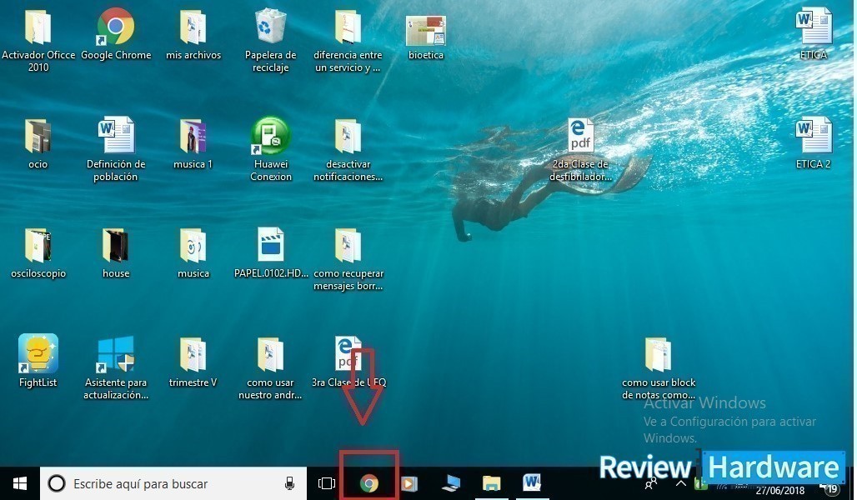Click the Windows Start button
Image resolution: width=857 pixels, height=500 pixels.
19,483
